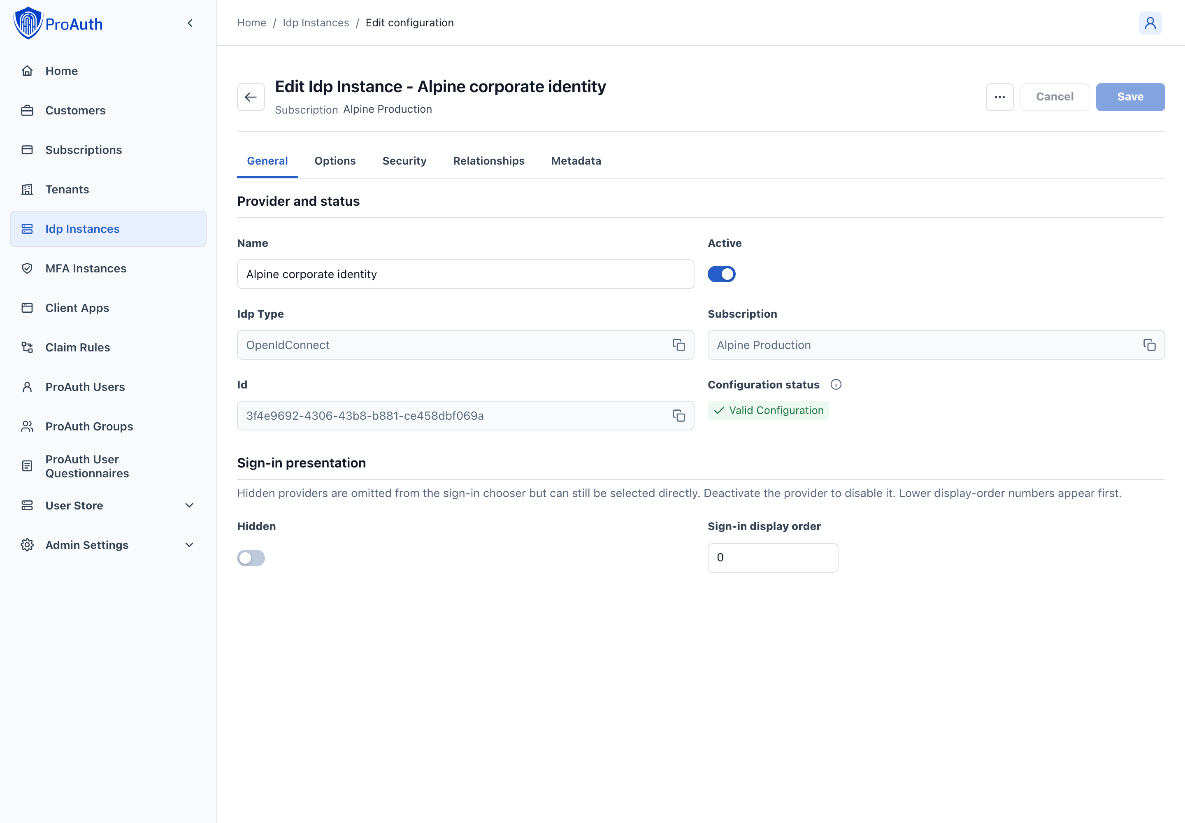Follow the Home breadcrumb link

click(252, 23)
